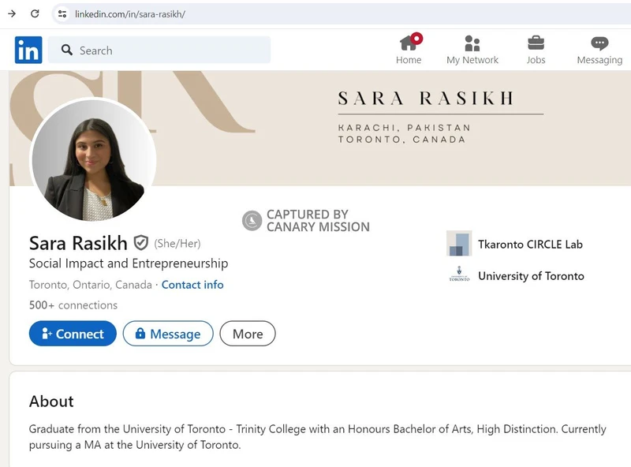The image size is (631, 467).
Task: Select the Messaging label
Action: click(599, 60)
